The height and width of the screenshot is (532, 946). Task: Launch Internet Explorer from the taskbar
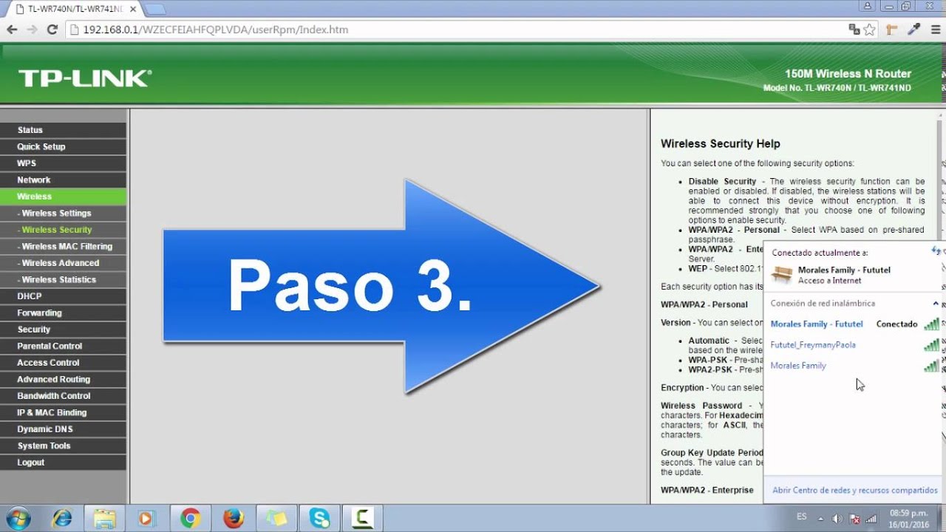point(63,518)
